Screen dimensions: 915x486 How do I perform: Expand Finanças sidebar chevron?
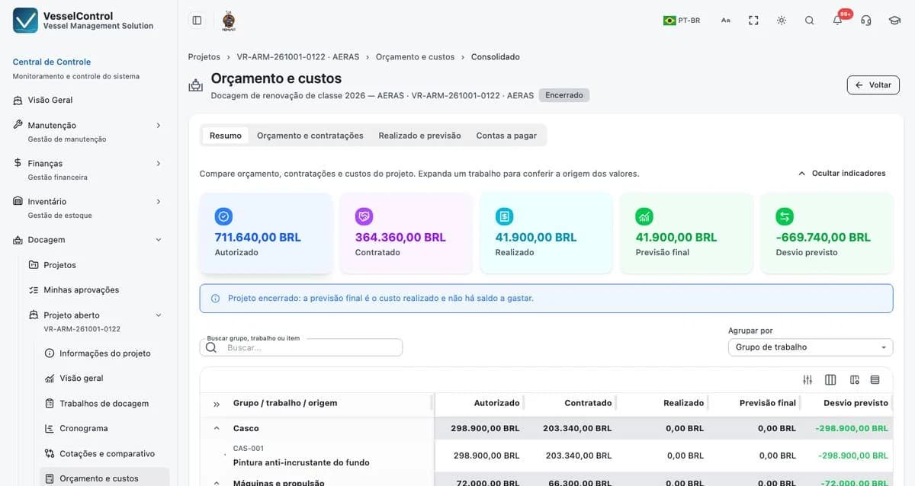coord(159,163)
